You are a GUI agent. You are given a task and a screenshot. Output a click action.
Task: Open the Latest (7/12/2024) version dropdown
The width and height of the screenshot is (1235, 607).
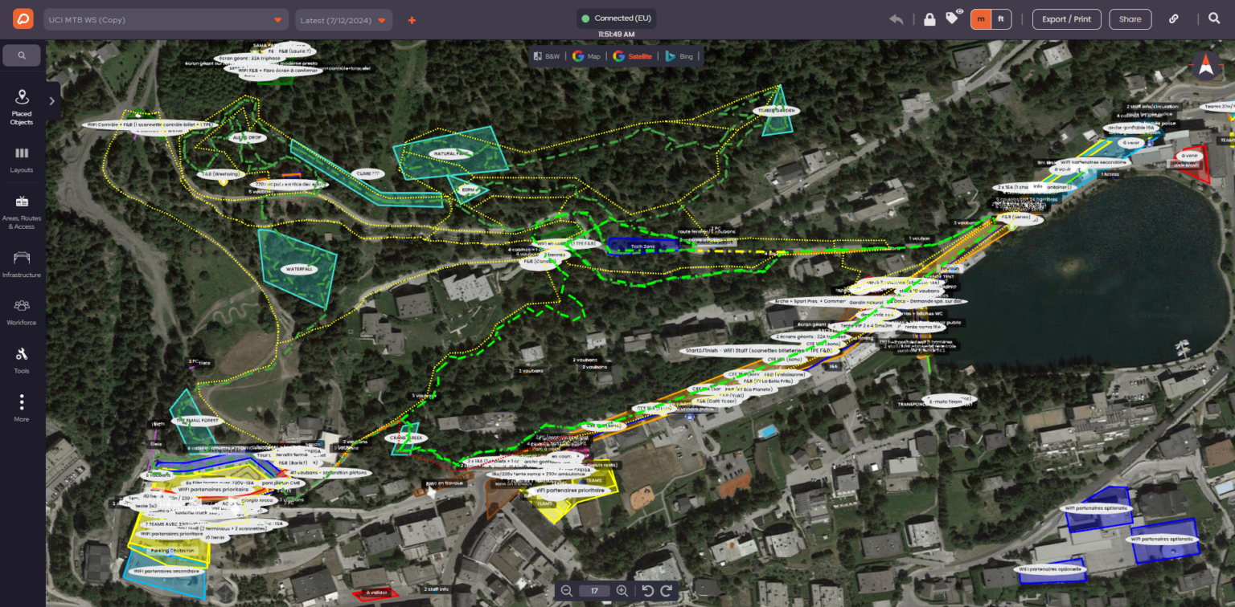coord(344,20)
